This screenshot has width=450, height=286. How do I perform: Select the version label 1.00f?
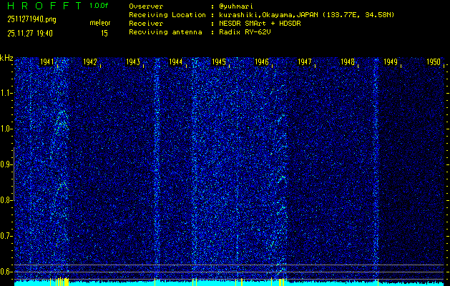pos(99,6)
